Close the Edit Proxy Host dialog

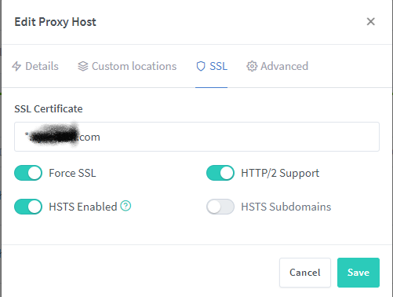[370, 21]
